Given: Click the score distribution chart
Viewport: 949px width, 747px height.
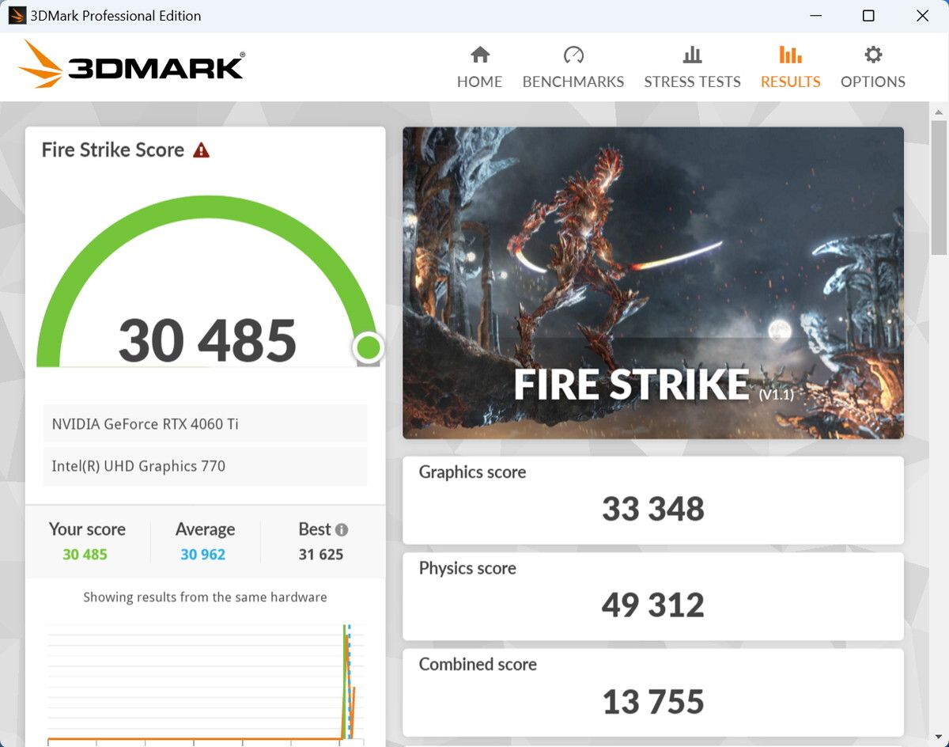Looking at the screenshot, I should coord(205,684).
